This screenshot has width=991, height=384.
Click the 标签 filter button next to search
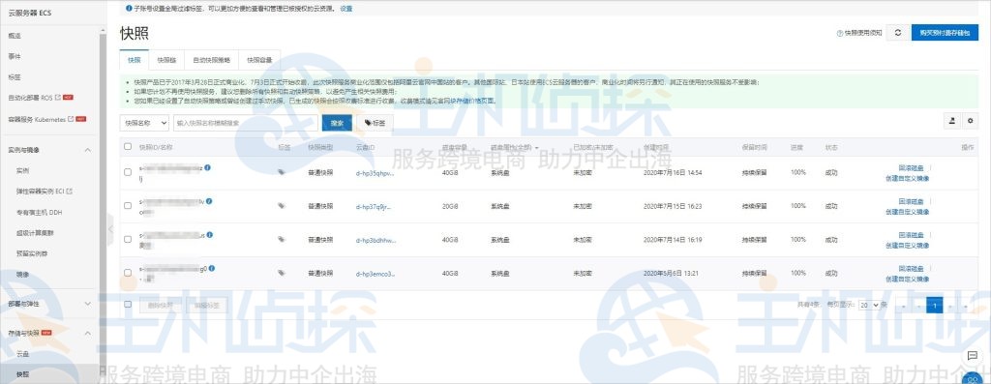375,123
